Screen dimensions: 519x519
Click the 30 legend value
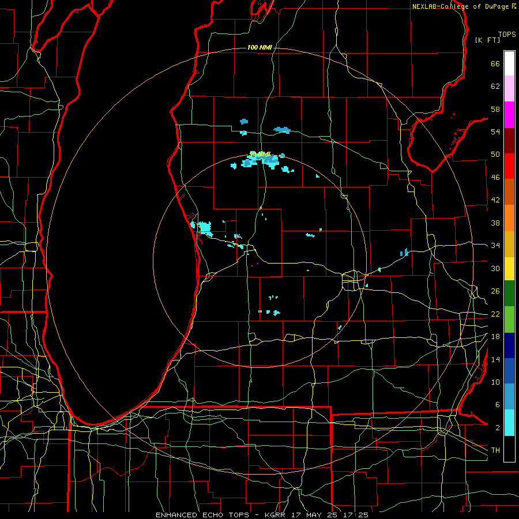(495, 268)
